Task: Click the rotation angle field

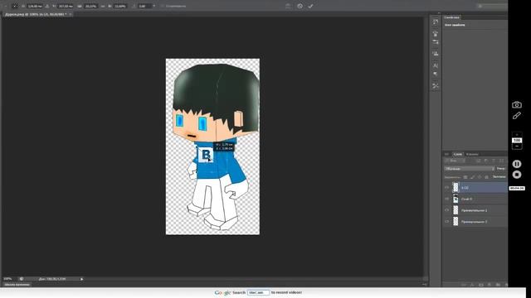Action: [144, 6]
